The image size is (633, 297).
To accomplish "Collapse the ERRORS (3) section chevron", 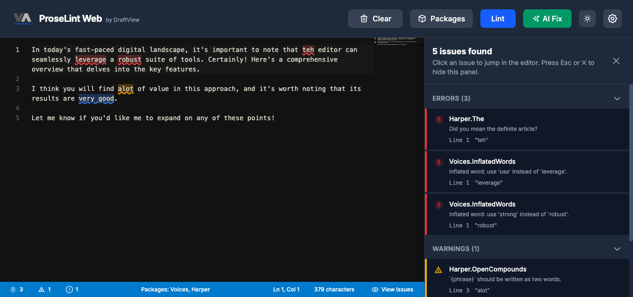I will tap(617, 98).
